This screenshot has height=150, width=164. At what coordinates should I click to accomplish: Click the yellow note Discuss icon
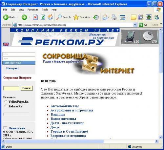tap(133, 17)
